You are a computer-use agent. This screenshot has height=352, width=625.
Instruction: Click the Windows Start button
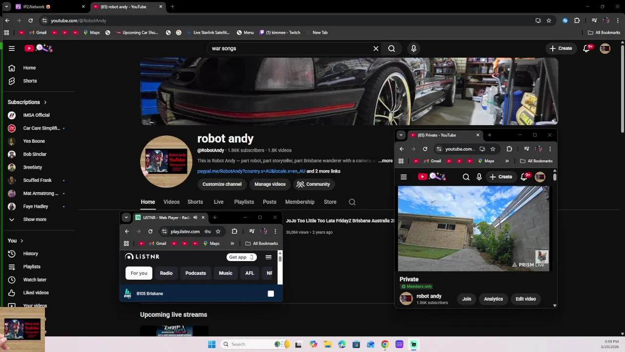click(211, 344)
